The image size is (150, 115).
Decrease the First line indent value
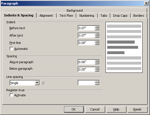coord(97,44)
